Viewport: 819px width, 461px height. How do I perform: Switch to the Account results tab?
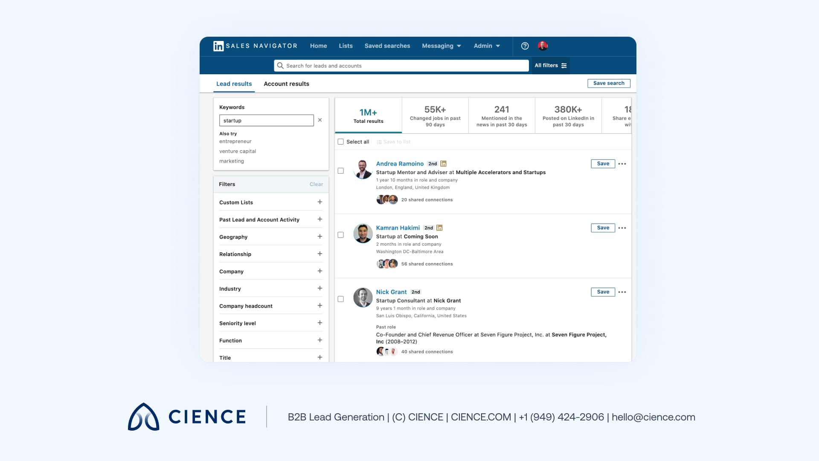(286, 84)
